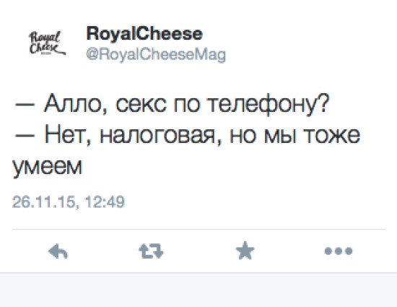Open the Royal Cheese avatar logo
Screen dimensions: 397x307
[48, 43]
